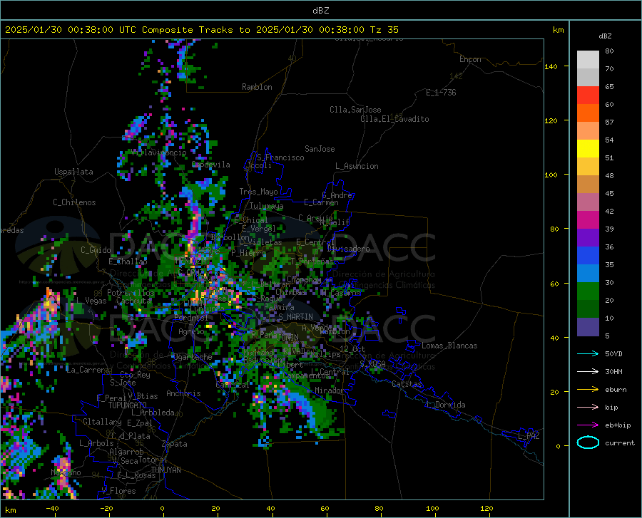Click the L_Vegas label

[91, 301]
